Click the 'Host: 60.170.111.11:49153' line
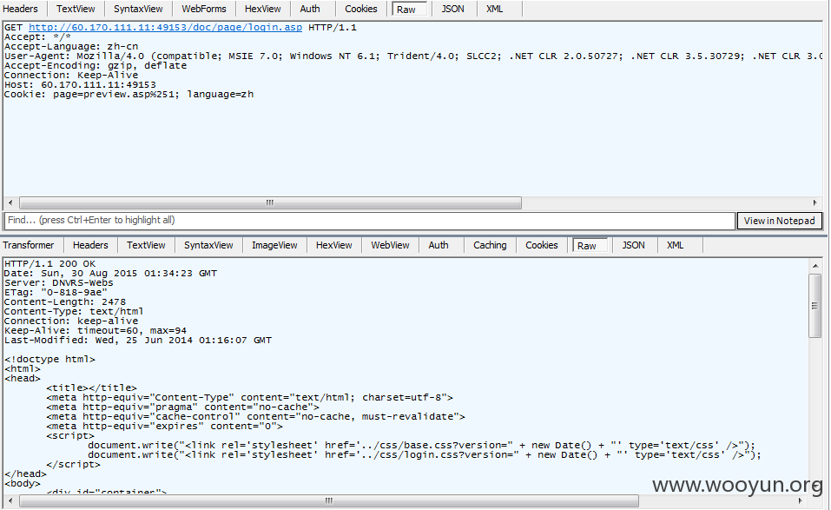 click(80, 84)
